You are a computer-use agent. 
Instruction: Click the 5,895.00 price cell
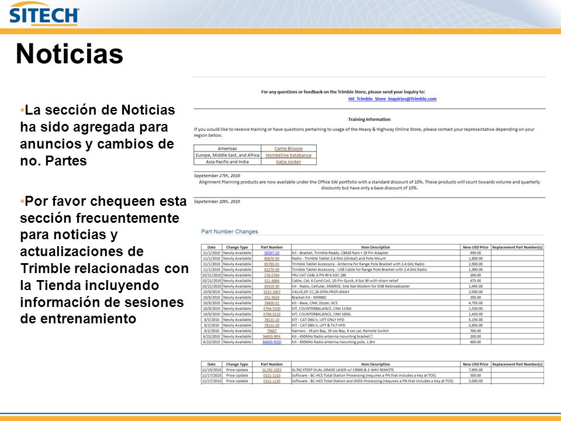click(475, 326)
